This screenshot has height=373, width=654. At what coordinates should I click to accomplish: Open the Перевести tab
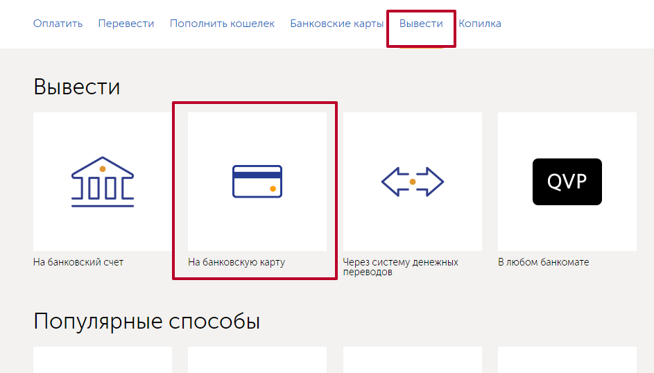[126, 24]
